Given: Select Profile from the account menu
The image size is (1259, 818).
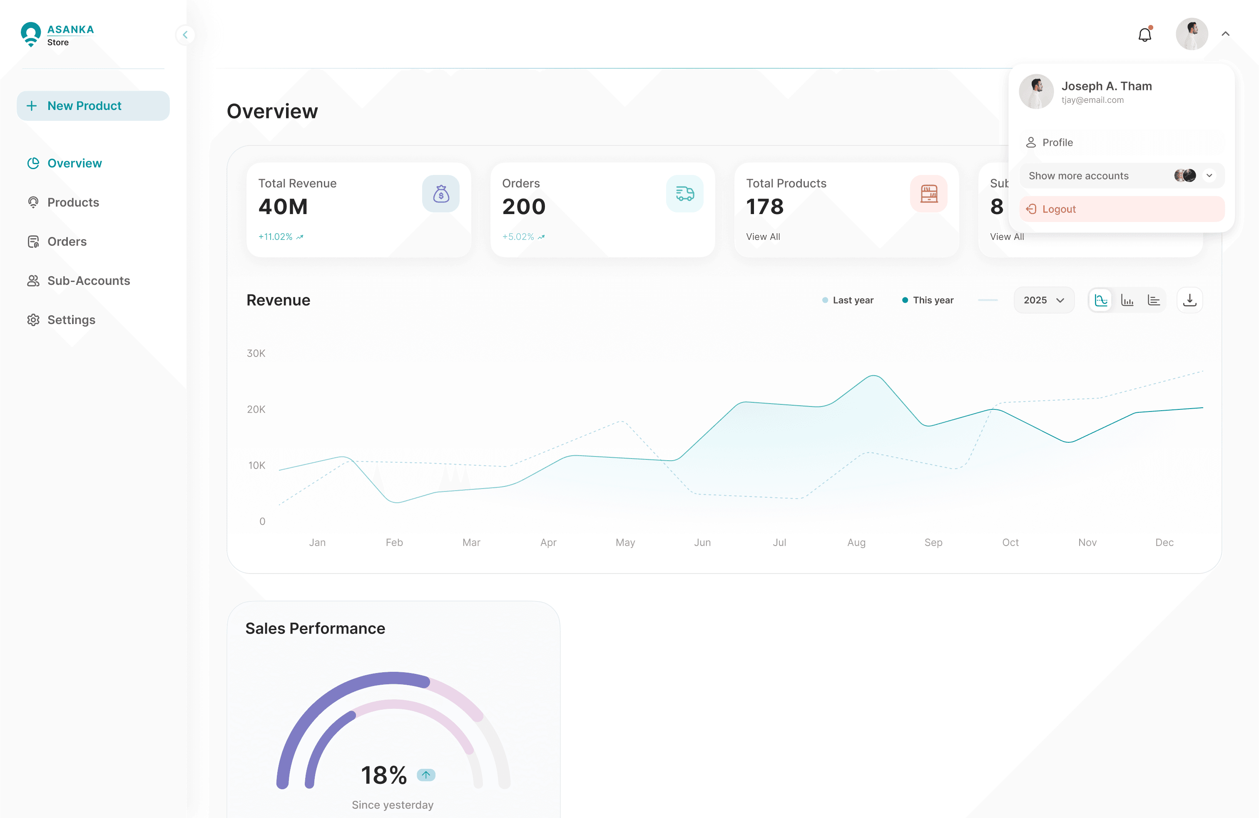Looking at the screenshot, I should [1056, 142].
